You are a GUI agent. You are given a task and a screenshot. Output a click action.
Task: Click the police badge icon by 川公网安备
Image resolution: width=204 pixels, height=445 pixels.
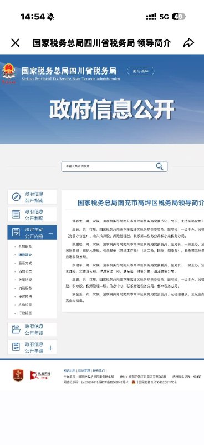[x=133, y=382]
